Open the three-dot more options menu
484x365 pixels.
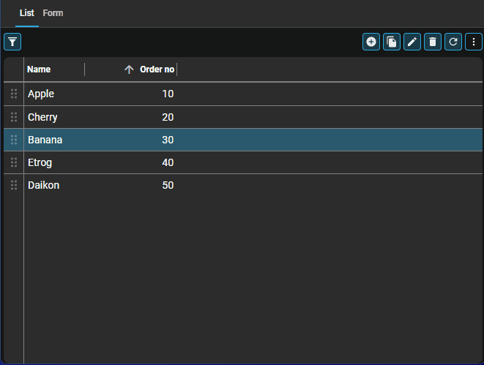click(x=474, y=42)
